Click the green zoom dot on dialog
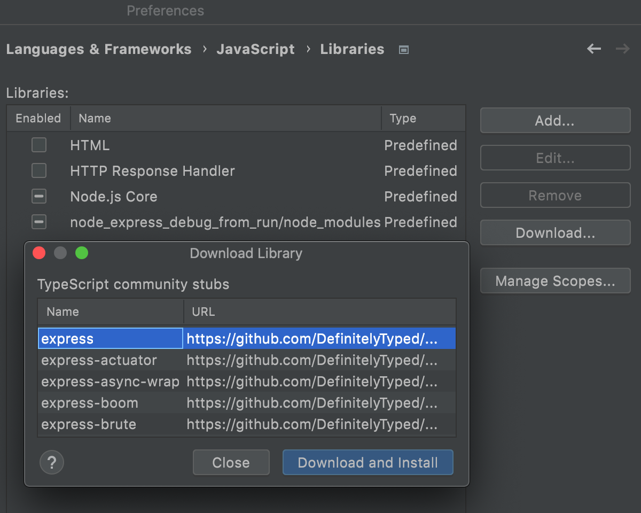This screenshot has height=513, width=641. point(81,253)
